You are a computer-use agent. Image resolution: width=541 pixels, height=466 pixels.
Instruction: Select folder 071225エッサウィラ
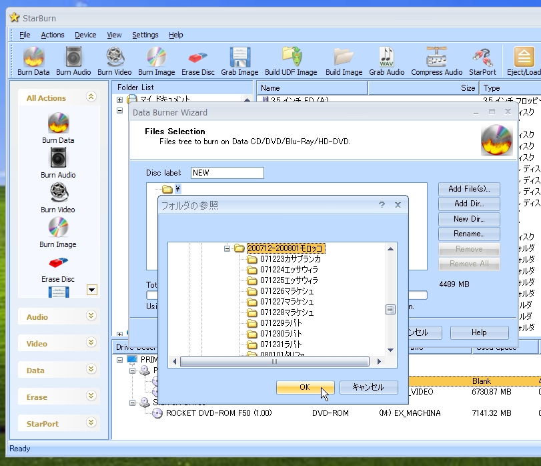click(289, 280)
